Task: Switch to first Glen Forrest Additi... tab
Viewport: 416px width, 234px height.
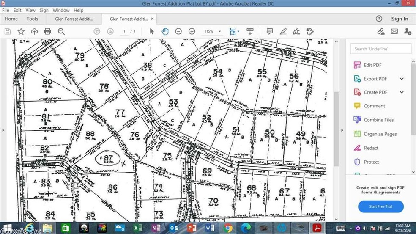Action: [74, 19]
